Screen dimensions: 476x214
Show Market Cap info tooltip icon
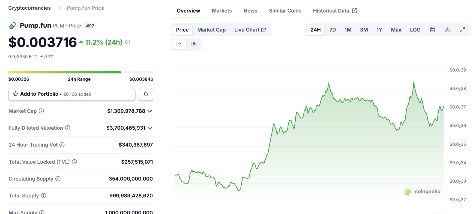(41, 111)
